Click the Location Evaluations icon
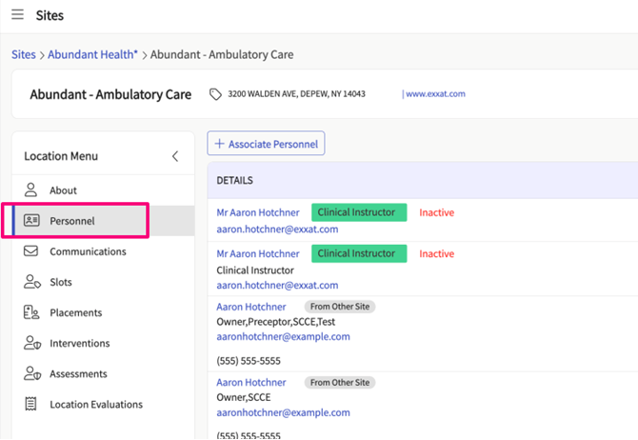The height and width of the screenshot is (440, 638). [x=31, y=404]
